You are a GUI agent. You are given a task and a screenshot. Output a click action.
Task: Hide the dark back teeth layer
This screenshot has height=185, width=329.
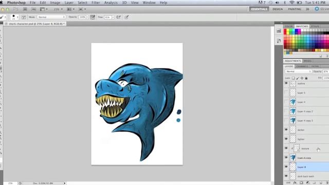[286, 176]
